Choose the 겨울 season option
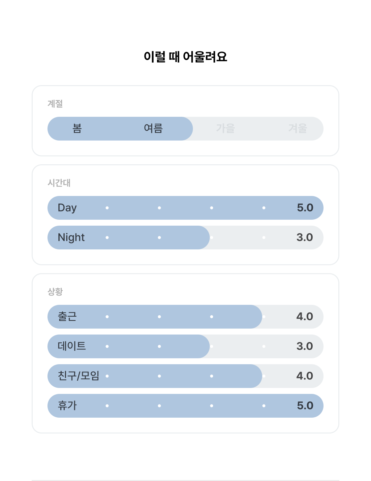The height and width of the screenshot is (481, 371). point(298,128)
